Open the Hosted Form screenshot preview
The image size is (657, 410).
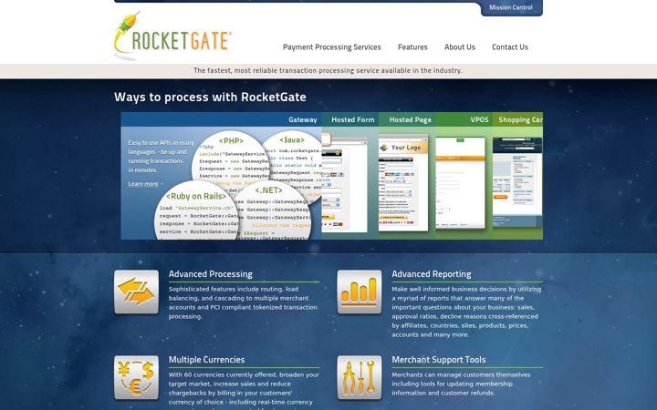tap(344, 184)
